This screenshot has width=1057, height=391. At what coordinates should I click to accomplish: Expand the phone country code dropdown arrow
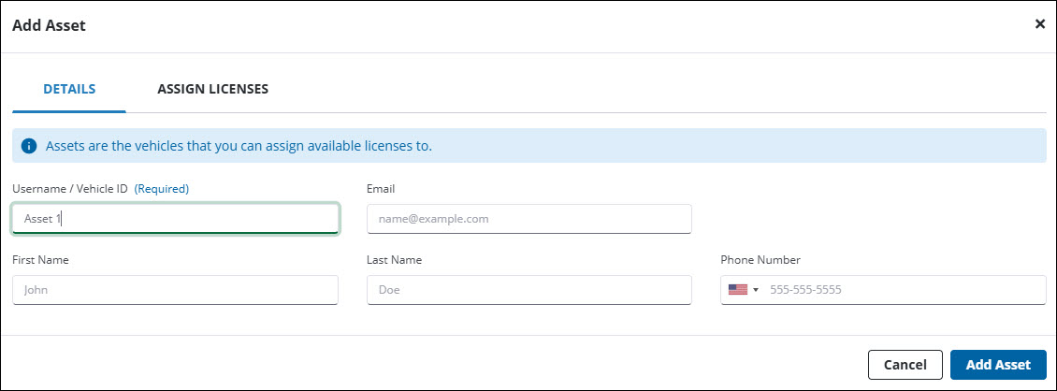(755, 290)
